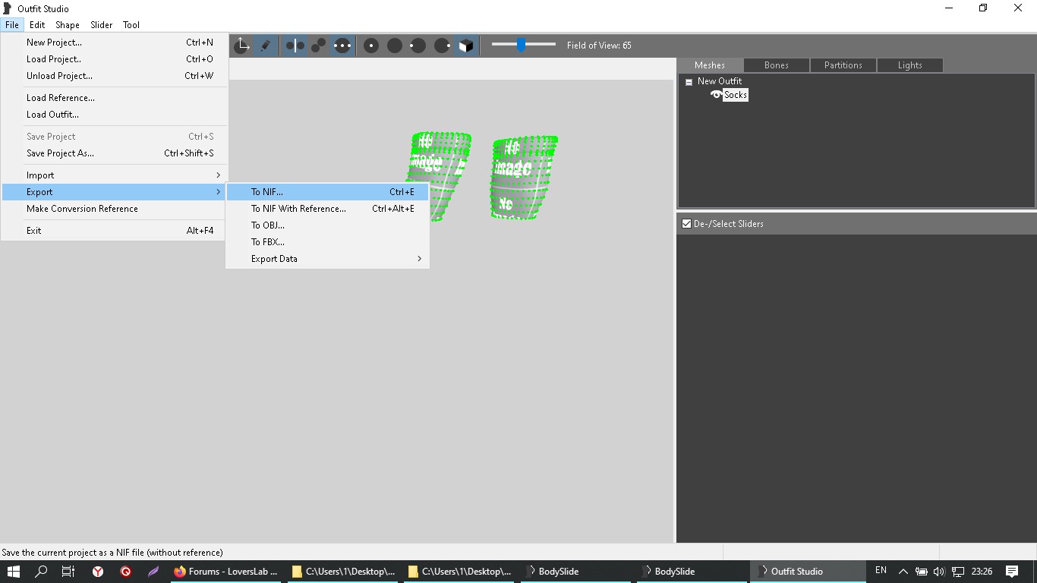Viewport: 1037px width, 583px height.
Task: Click the plain large circle brush preset icon
Action: 395,46
